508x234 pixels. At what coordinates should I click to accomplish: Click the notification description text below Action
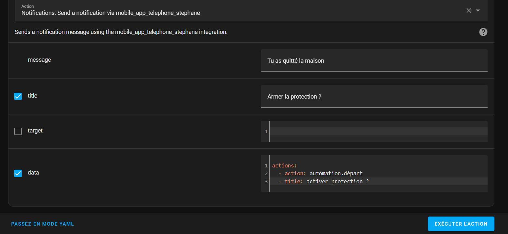(x=121, y=32)
